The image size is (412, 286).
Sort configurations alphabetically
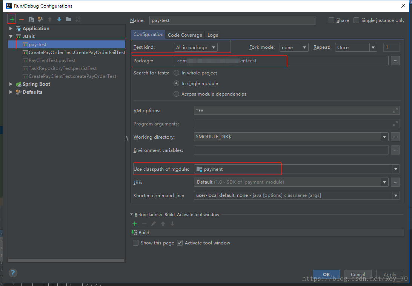pyautogui.click(x=78, y=19)
